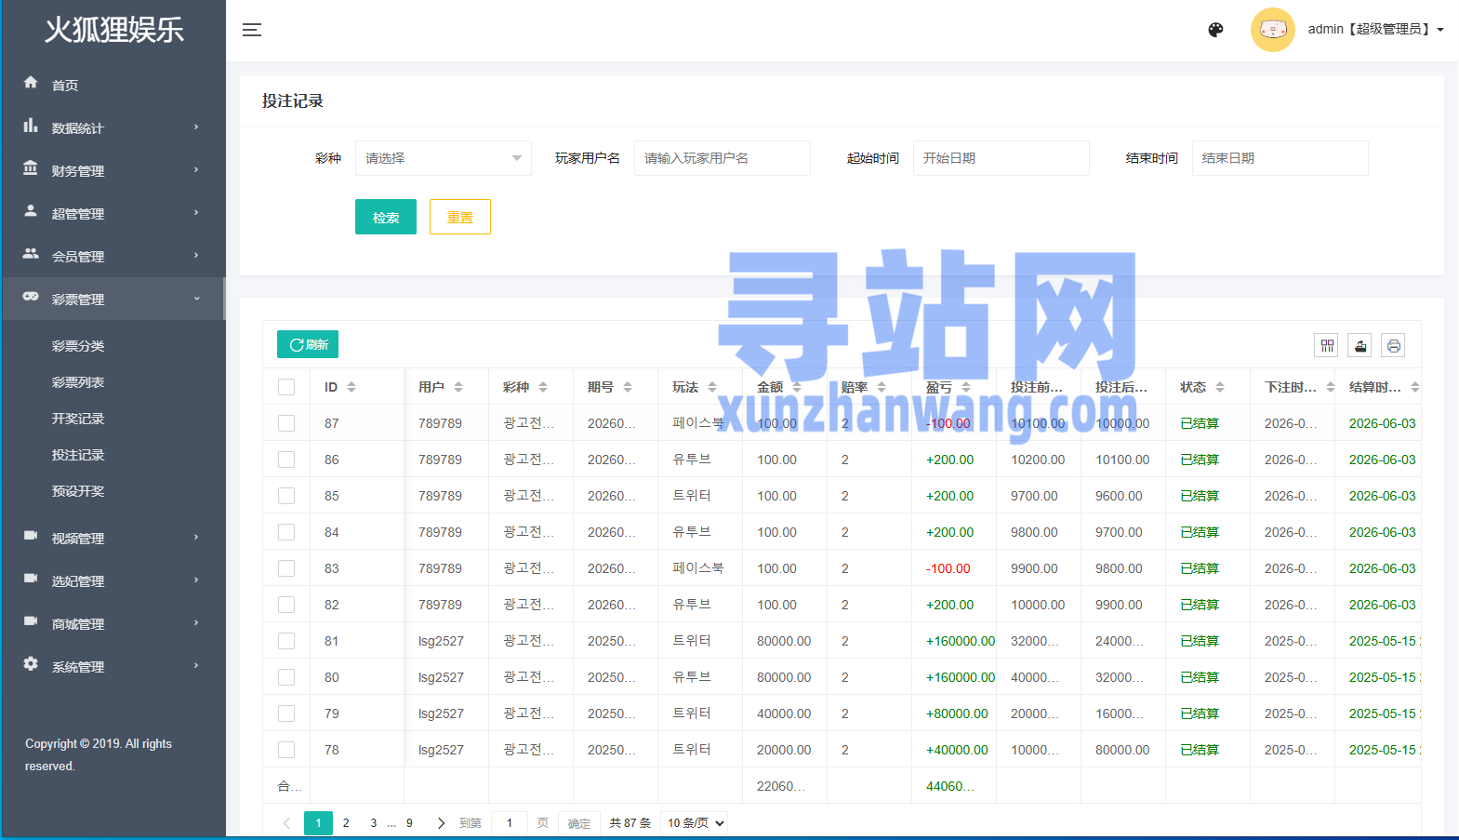The image size is (1459, 840).
Task: Collapse the 彩票管理 menu
Action: coord(113,299)
